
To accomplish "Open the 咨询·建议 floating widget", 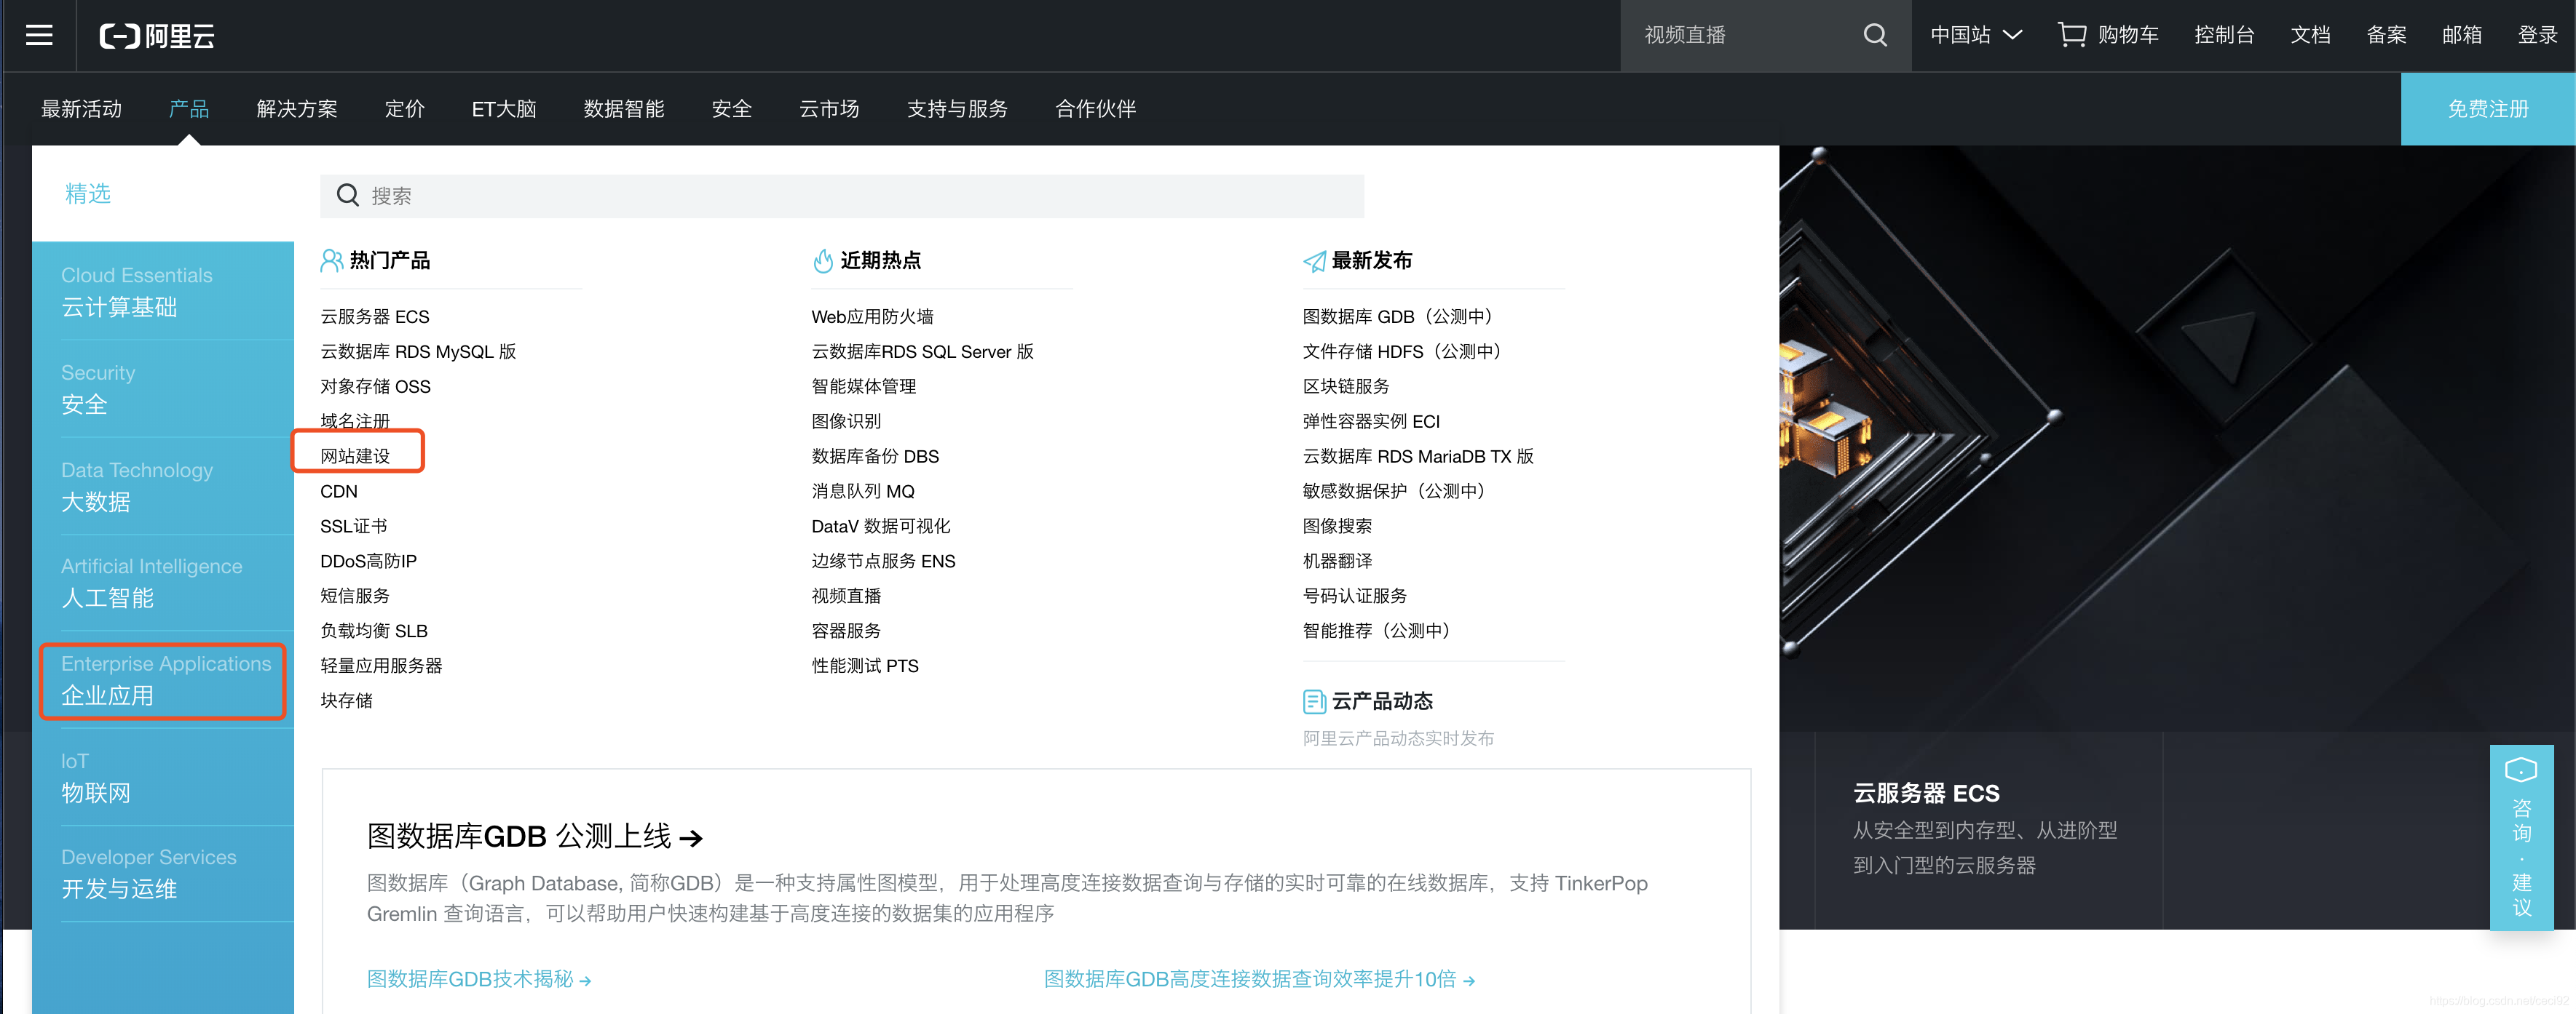I will (2521, 837).
